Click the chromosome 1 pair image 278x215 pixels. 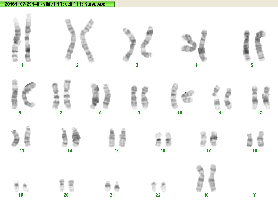click(22, 38)
